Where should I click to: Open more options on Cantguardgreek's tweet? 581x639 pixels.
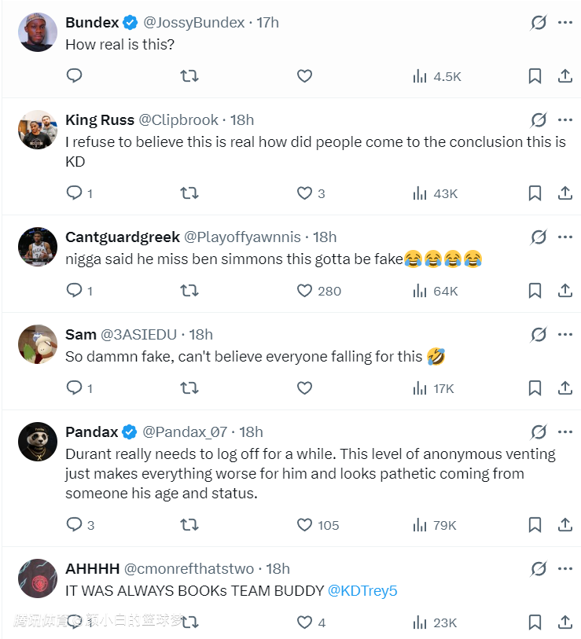(564, 237)
